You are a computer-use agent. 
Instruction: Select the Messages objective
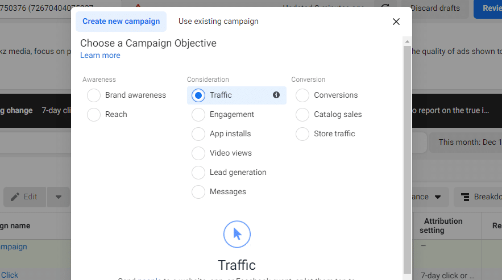point(198,192)
